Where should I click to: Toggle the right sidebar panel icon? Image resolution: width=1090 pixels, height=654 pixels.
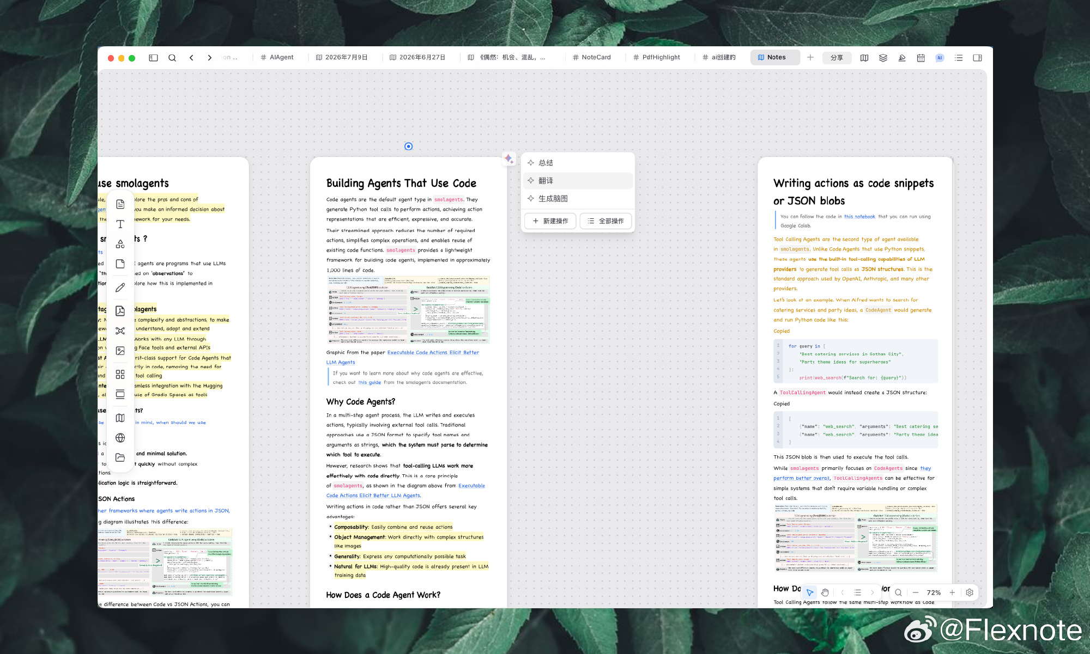point(978,58)
